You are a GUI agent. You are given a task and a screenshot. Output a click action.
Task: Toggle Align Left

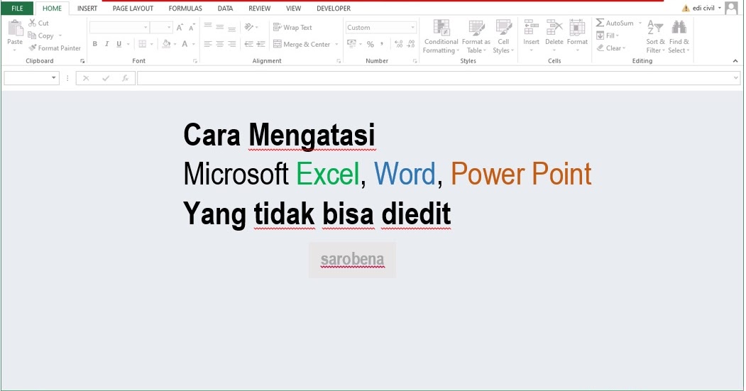(208, 44)
